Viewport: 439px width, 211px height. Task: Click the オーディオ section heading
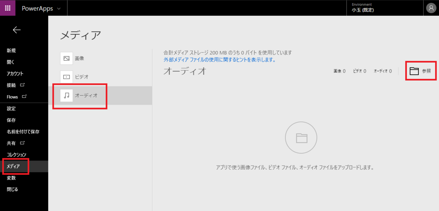pyautogui.click(x=185, y=71)
